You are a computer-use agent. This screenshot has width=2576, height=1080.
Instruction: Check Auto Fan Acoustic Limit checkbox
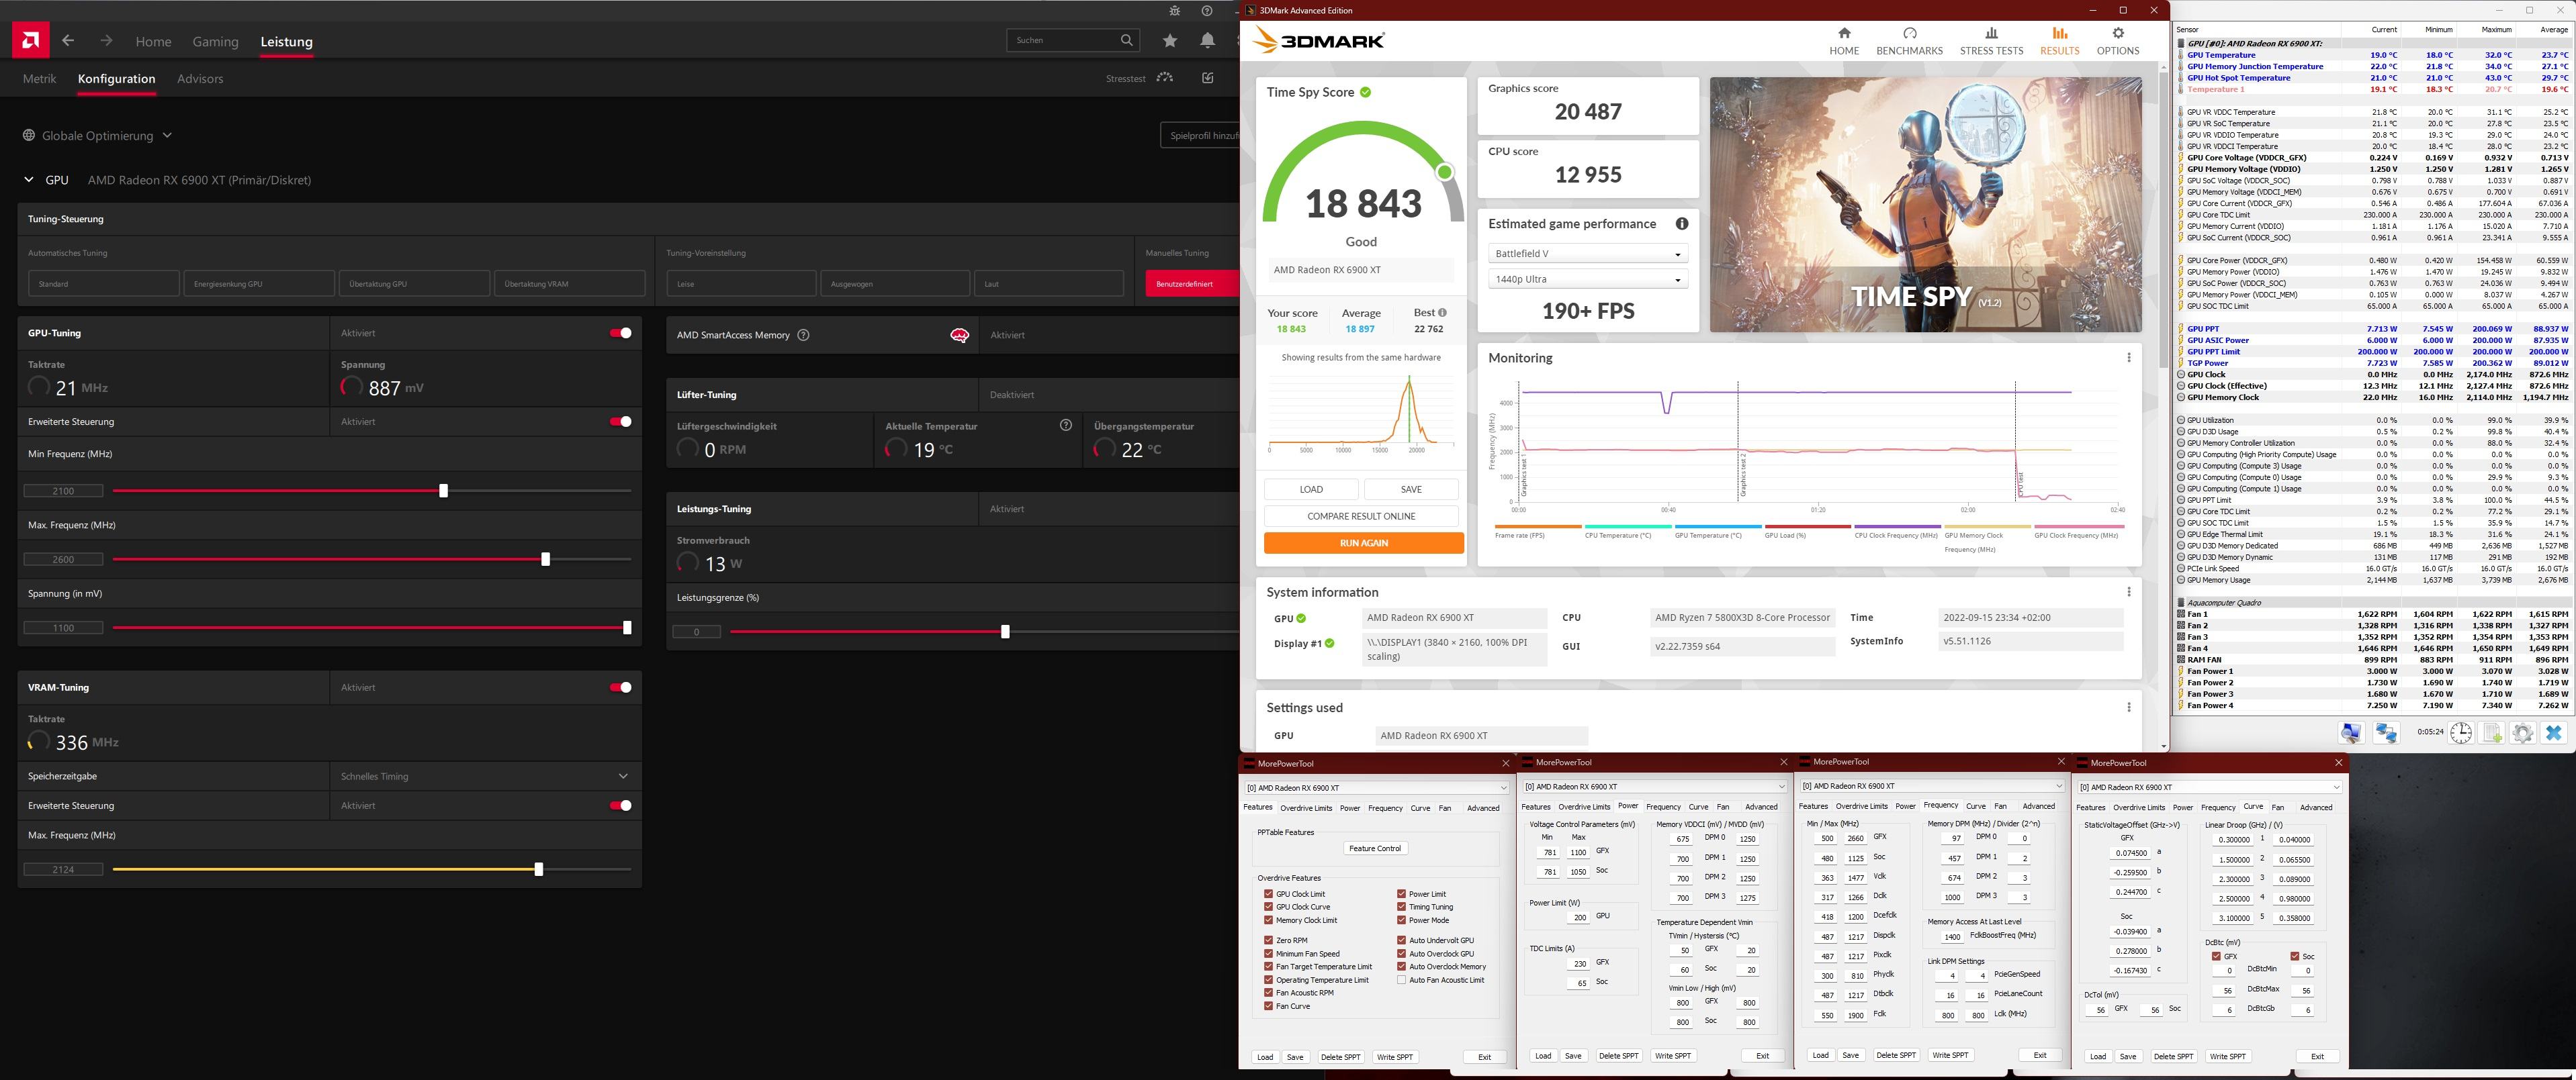tap(1402, 980)
